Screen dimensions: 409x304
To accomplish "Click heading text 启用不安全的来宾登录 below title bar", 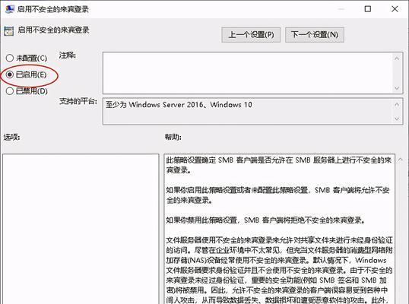I will 53,30.
